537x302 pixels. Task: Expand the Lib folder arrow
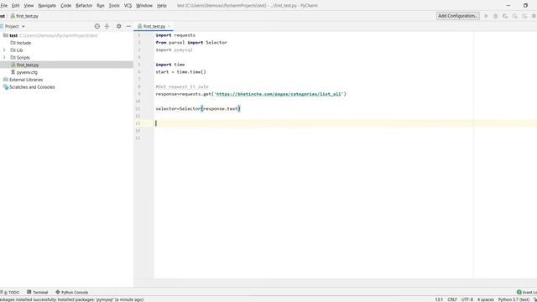[x=4, y=50]
